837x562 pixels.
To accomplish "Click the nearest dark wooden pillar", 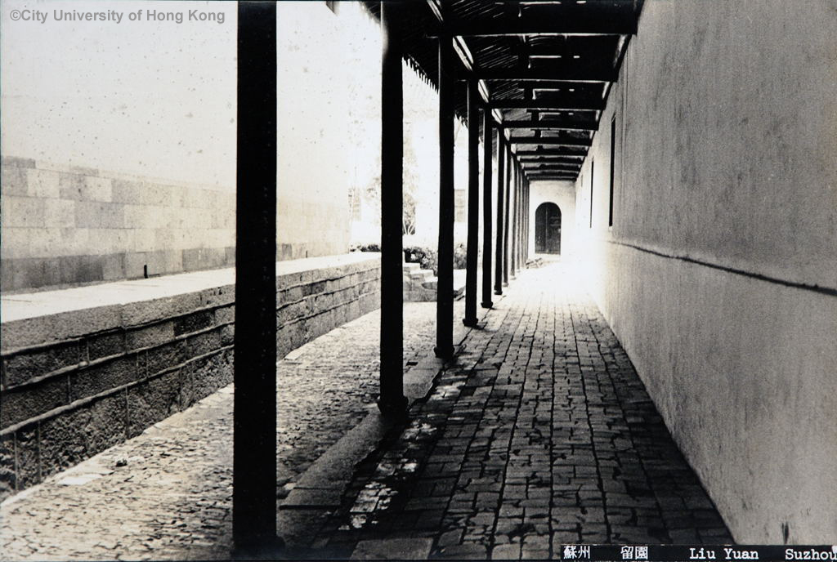I will coord(255,278).
